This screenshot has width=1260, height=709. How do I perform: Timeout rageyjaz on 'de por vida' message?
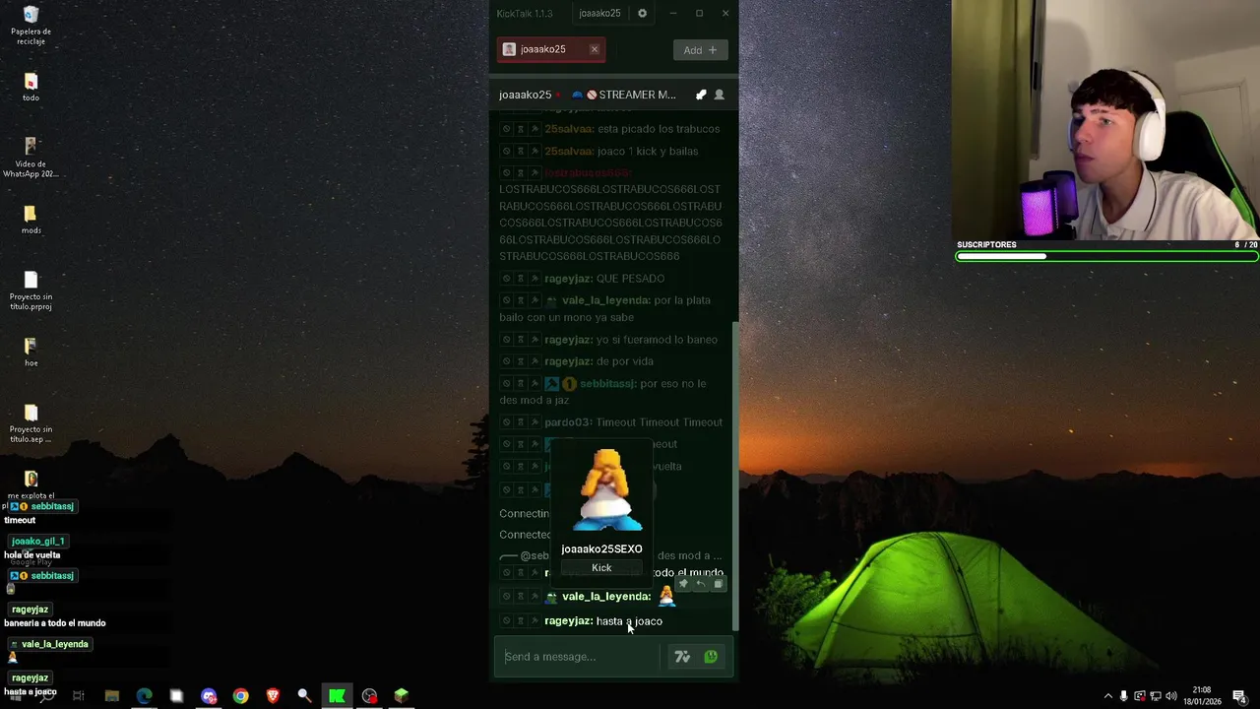(x=521, y=361)
